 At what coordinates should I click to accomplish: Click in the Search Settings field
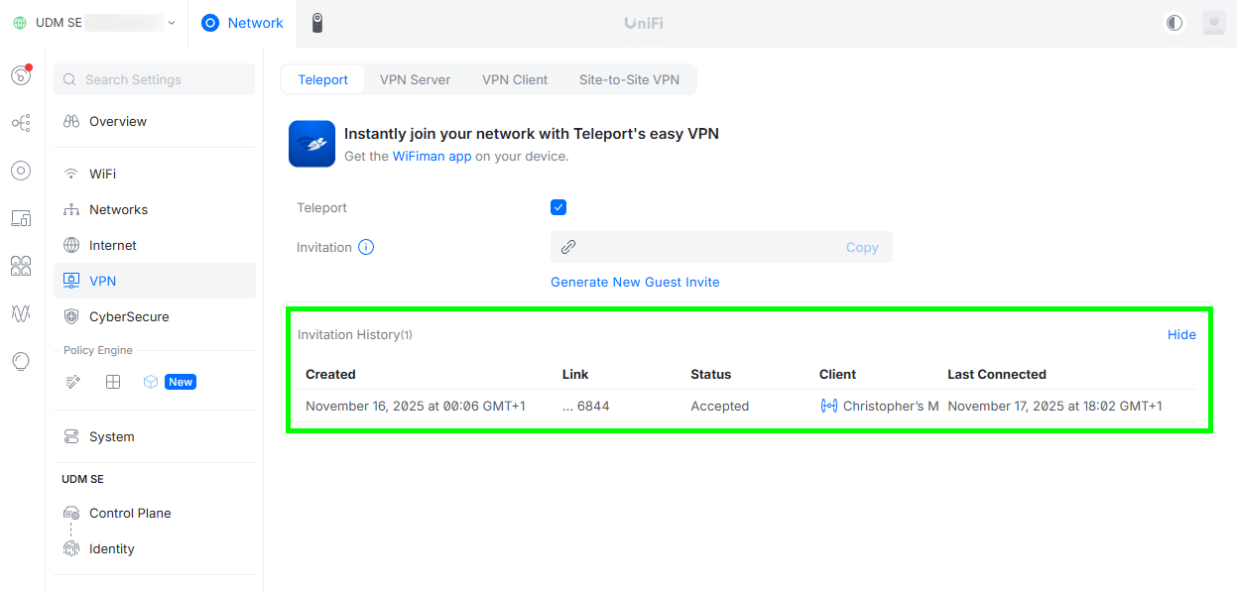[164, 79]
